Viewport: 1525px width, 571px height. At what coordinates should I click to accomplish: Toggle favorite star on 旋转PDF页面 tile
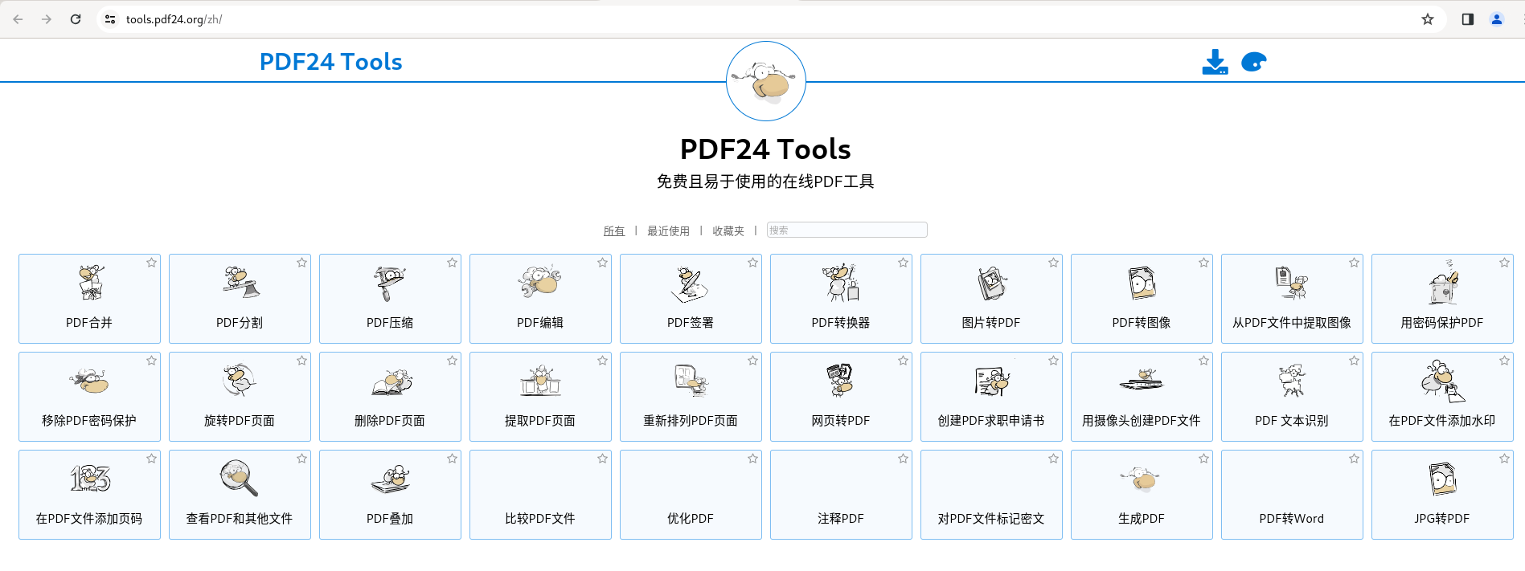click(x=301, y=361)
